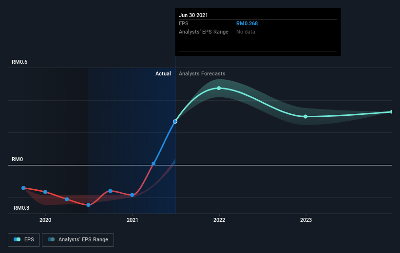Image resolution: width=400 pixels, height=253 pixels.
Task: Click the EPS legend color icon
Action: pos(17,239)
